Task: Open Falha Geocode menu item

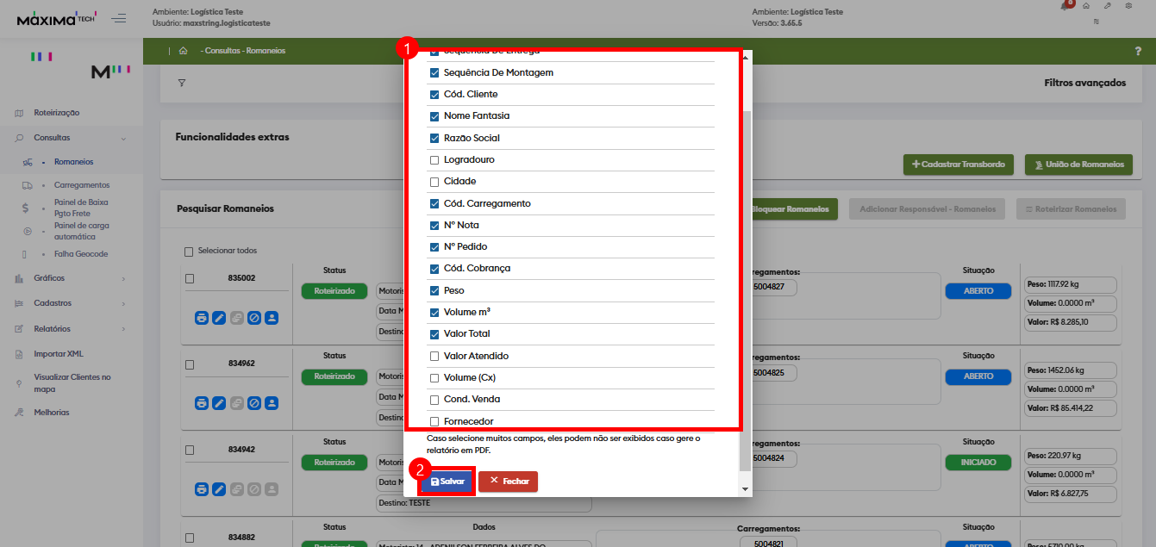Action: coord(81,254)
